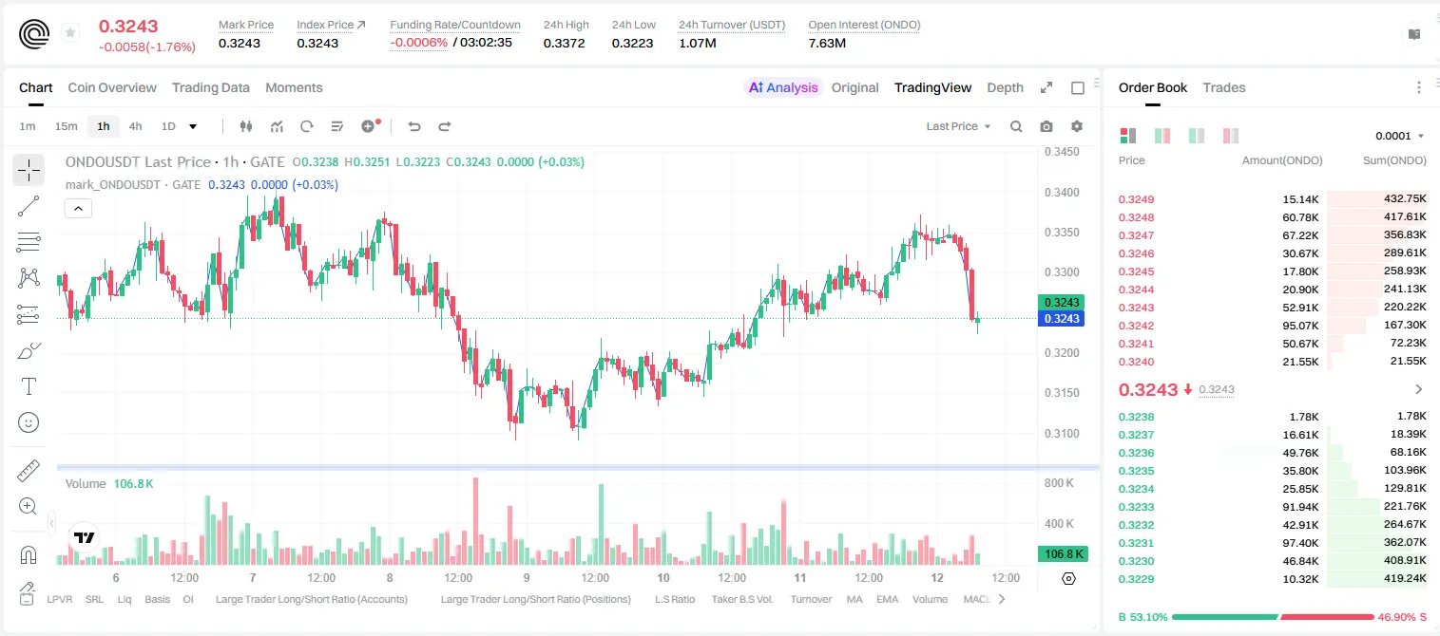
Task: Open the indicators chart icon
Action: (x=277, y=126)
